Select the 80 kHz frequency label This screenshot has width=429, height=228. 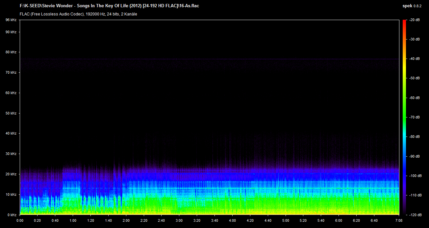click(x=11, y=52)
